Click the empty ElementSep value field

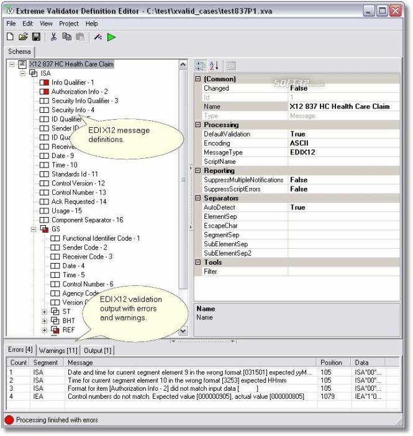pos(343,217)
